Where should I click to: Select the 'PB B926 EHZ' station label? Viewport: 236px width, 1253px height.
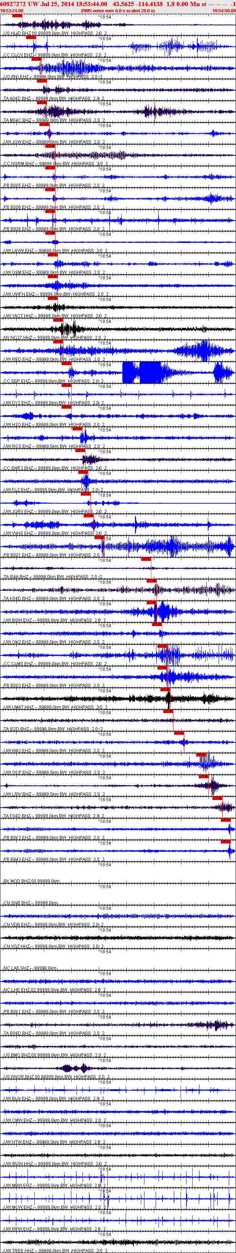coord(17,229)
